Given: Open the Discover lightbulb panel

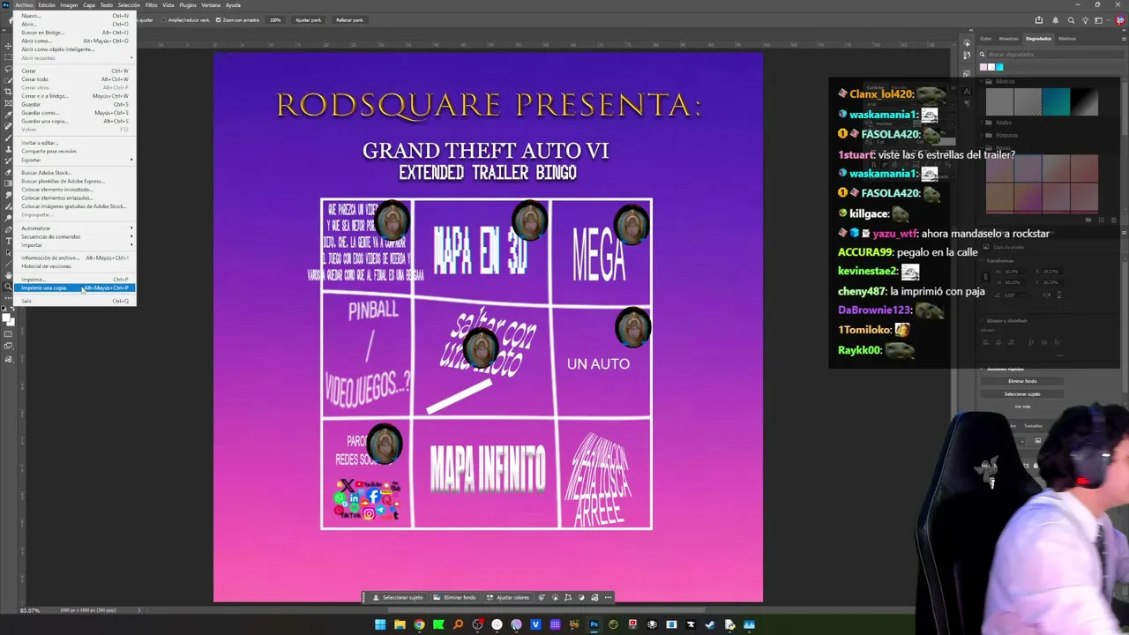Looking at the screenshot, I should tap(1086, 19).
